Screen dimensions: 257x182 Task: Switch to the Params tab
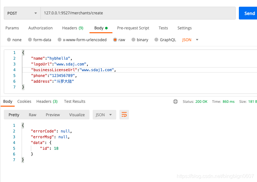12,28
